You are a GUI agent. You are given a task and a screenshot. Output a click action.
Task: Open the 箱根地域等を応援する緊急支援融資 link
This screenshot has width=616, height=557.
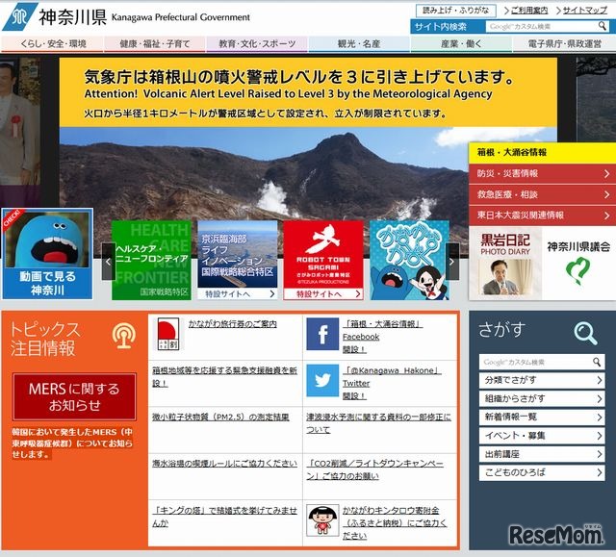[224, 376]
